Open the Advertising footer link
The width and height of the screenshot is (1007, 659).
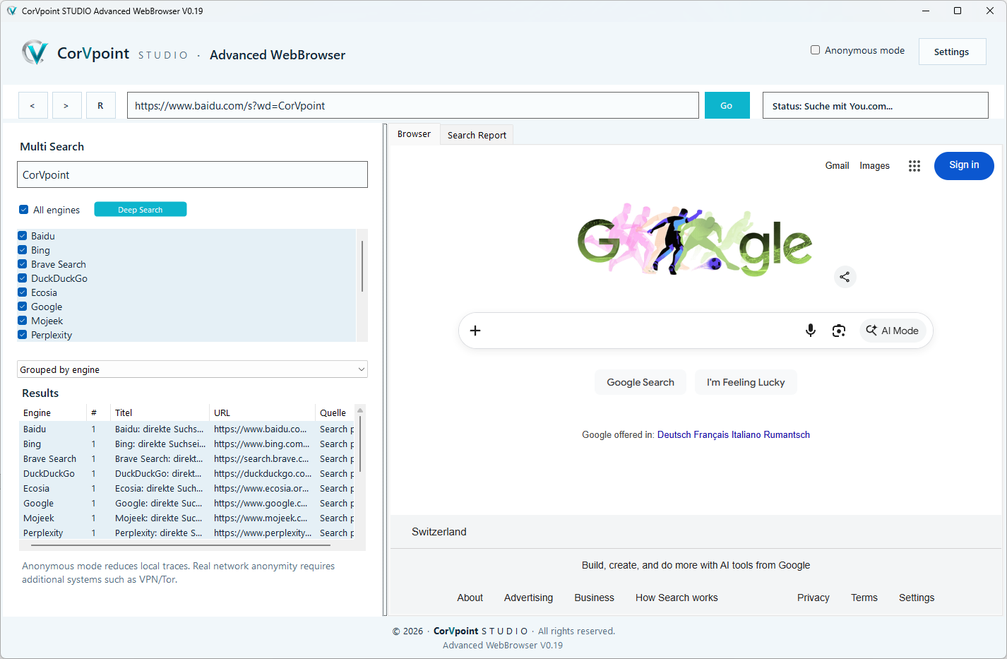click(x=528, y=598)
